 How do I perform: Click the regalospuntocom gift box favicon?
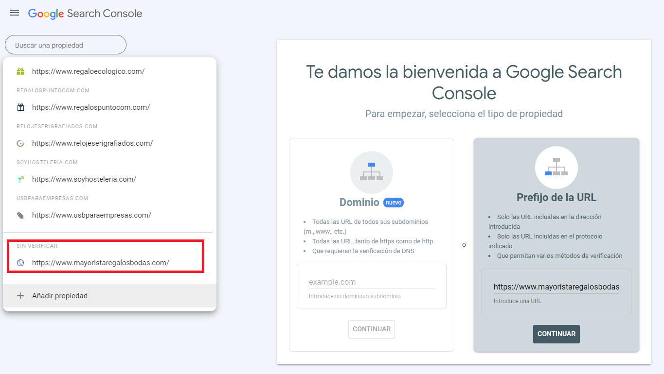[x=20, y=107]
